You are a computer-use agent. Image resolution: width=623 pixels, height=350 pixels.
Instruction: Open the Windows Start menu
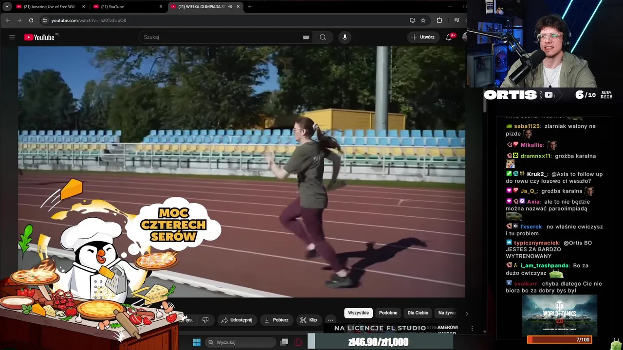click(x=197, y=342)
